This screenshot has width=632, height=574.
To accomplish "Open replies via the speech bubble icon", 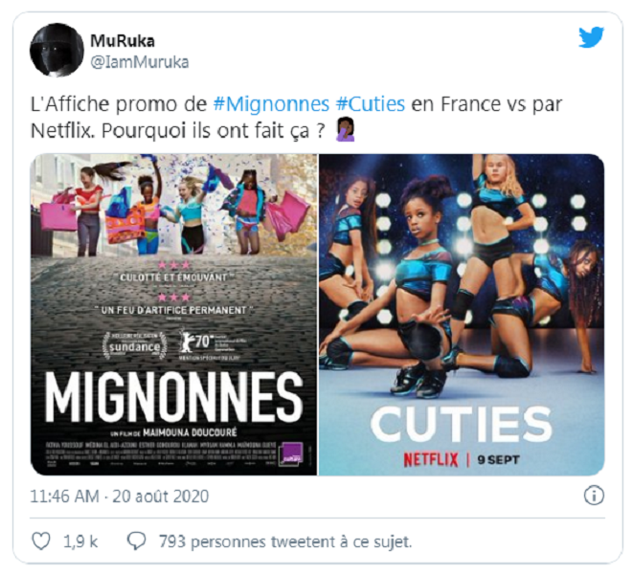I will click(x=136, y=541).
